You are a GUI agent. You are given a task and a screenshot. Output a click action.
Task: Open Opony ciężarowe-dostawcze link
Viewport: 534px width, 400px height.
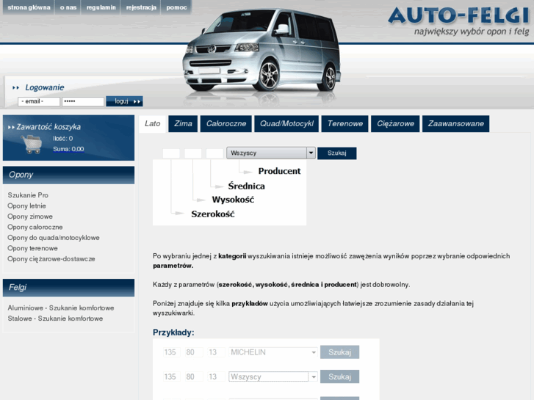pos(51,259)
